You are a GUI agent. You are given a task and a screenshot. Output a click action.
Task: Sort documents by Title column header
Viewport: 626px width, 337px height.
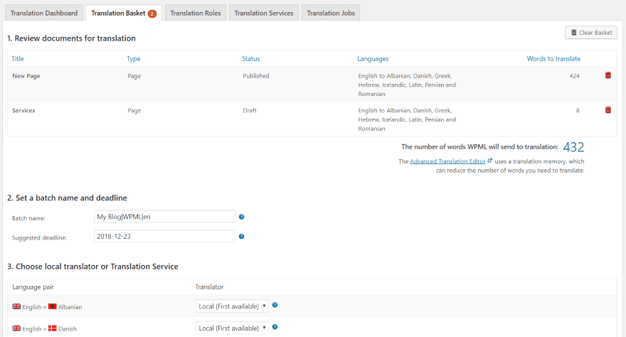(x=18, y=58)
